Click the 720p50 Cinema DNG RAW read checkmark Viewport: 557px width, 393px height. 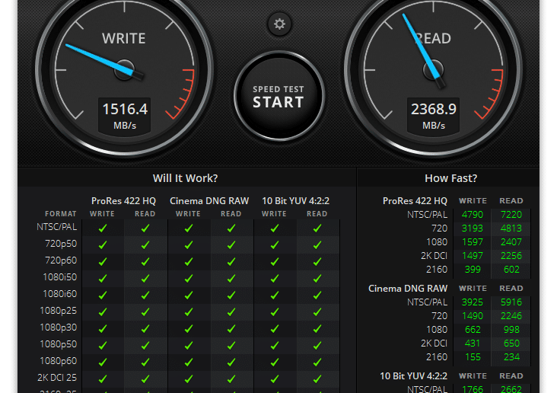pos(231,244)
